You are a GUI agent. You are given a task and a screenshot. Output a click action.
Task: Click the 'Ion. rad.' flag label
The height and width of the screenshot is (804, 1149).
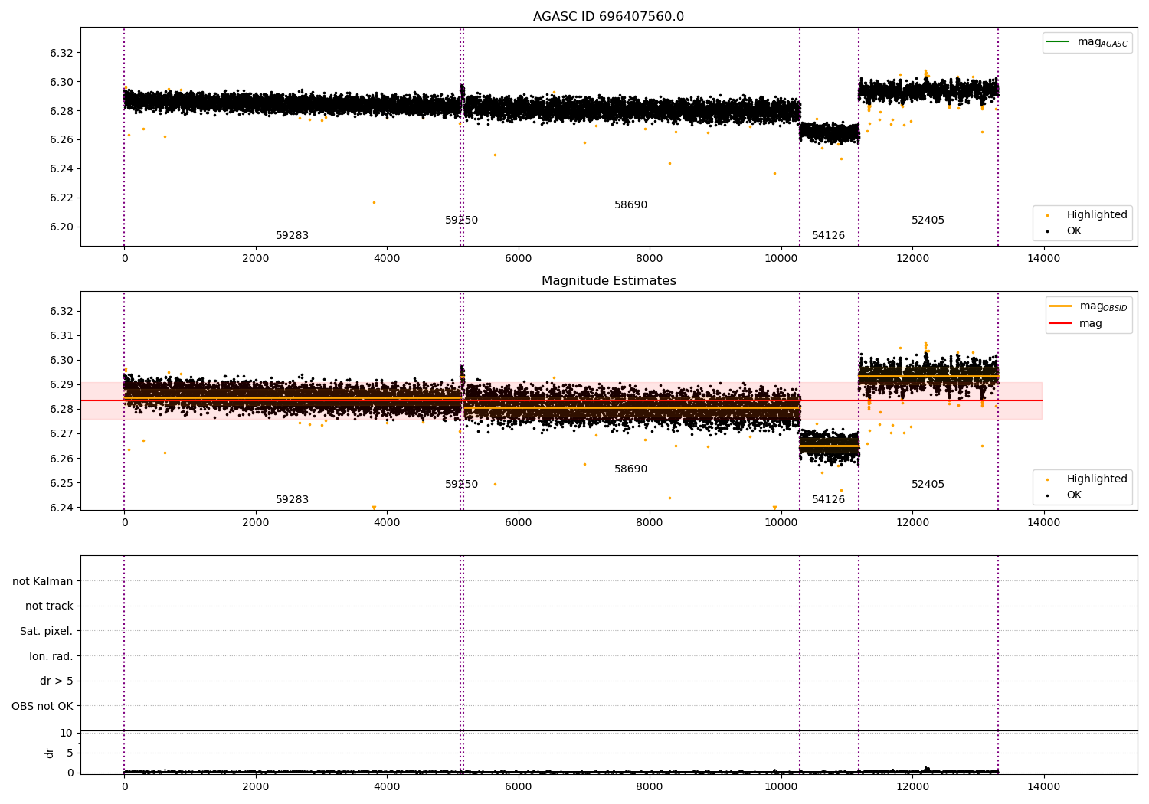[x=51, y=656]
